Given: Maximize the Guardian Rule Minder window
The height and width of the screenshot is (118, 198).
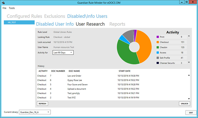Looking at the screenshot, I should pyautogui.click(x=186, y=2).
